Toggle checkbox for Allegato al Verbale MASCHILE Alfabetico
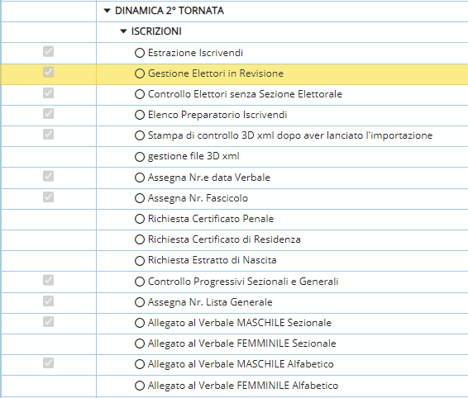Image resolution: width=468 pixels, height=398 pixels. coord(48,362)
